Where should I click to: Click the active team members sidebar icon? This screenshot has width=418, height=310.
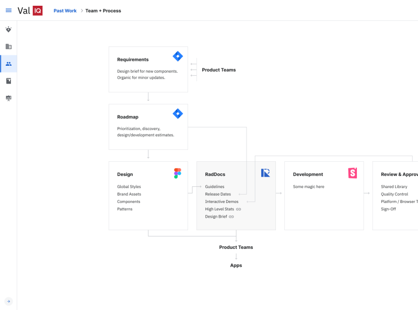point(8,64)
